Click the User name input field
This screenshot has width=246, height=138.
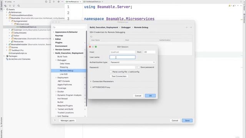(122, 57)
